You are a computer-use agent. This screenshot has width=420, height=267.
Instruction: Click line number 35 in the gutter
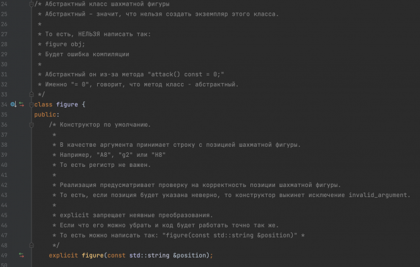pyautogui.click(x=4, y=115)
